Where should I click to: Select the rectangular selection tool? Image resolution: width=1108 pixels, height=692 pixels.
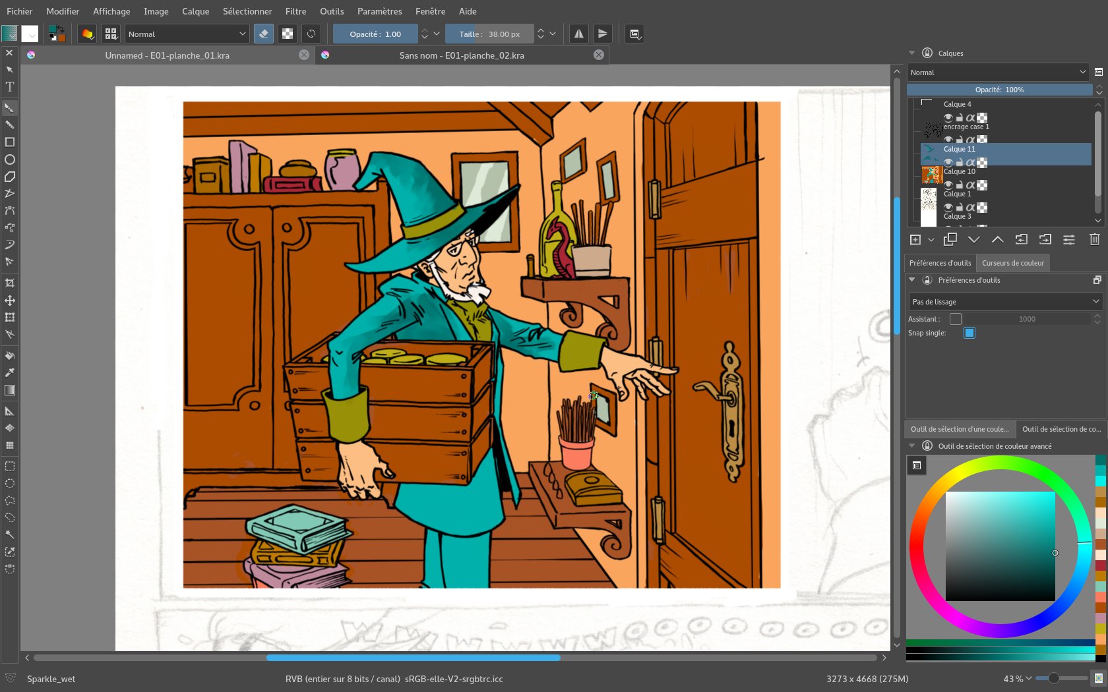10,466
